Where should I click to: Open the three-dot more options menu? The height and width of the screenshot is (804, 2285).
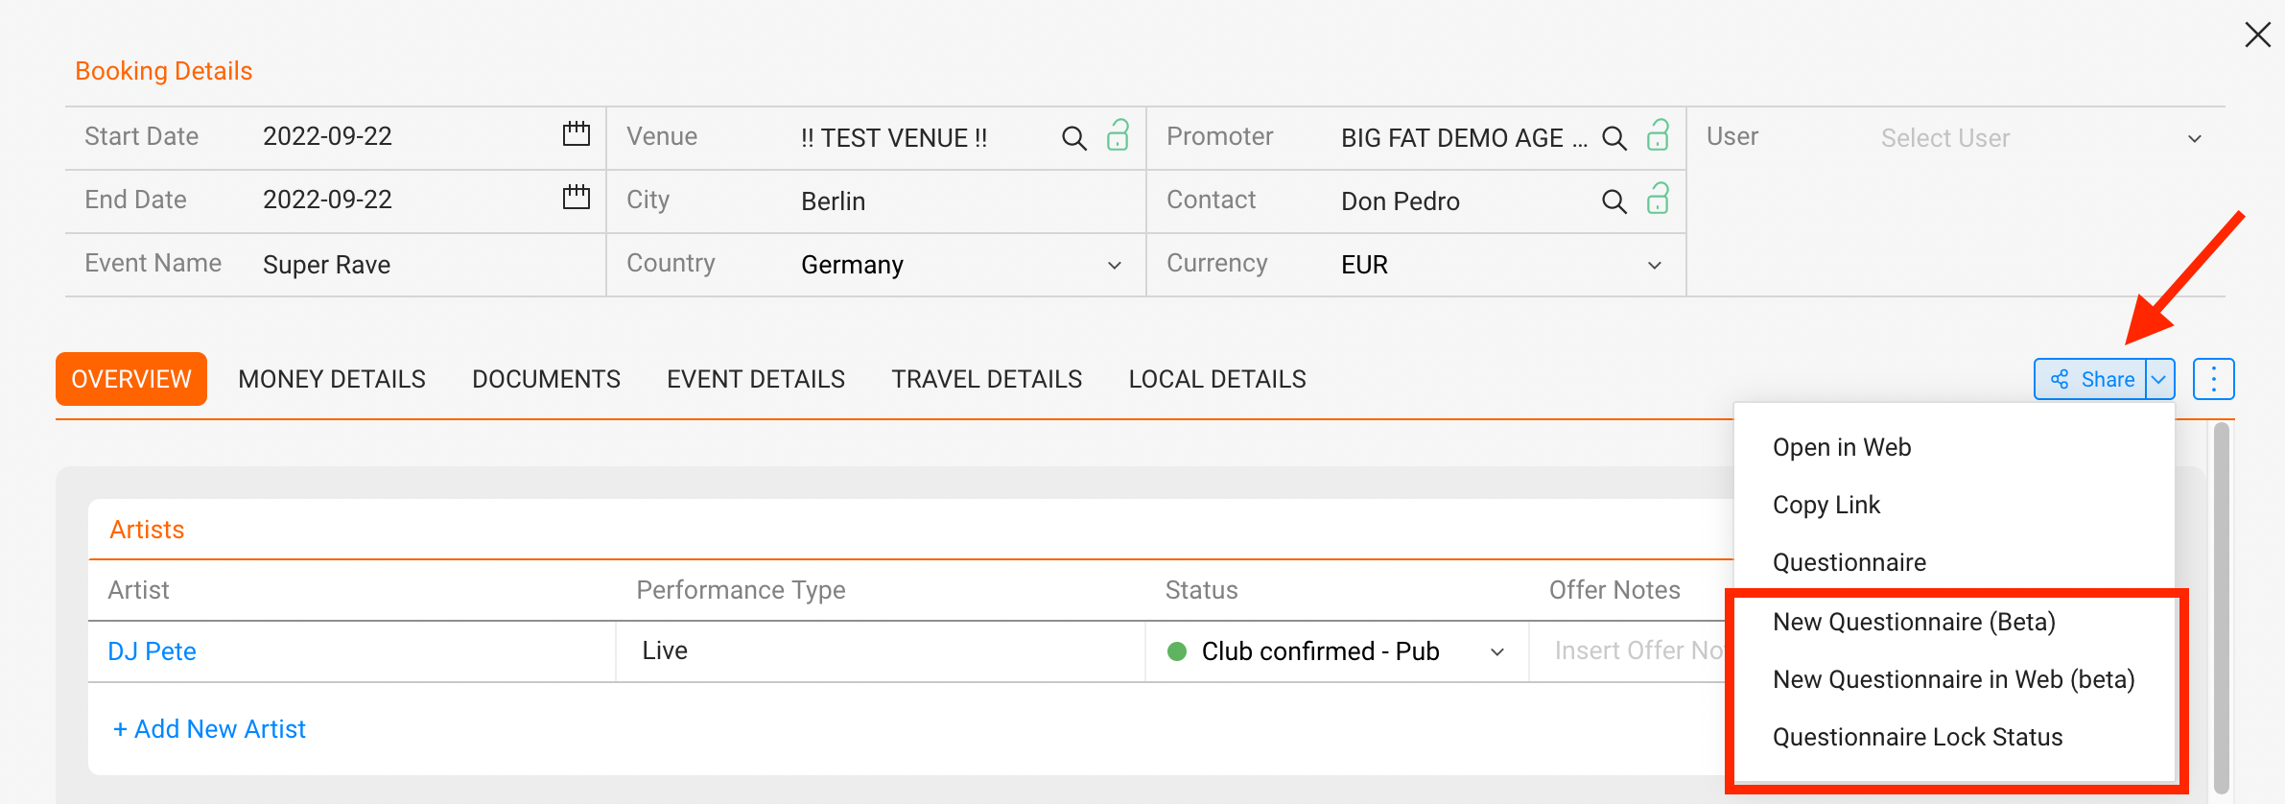(x=2214, y=379)
